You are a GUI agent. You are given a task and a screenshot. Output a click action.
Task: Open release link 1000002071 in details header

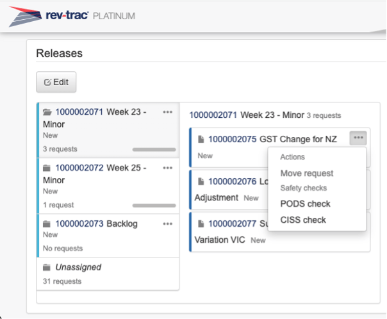[213, 115]
